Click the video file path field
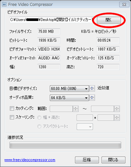The height and width of the screenshot is (167, 131). click(51, 20)
